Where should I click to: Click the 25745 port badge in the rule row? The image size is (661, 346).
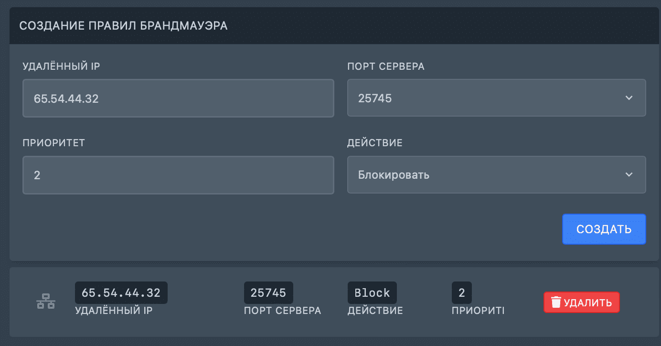[x=268, y=292]
